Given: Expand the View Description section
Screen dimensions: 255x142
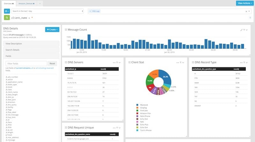Looking at the screenshot, I should click(x=31, y=44).
